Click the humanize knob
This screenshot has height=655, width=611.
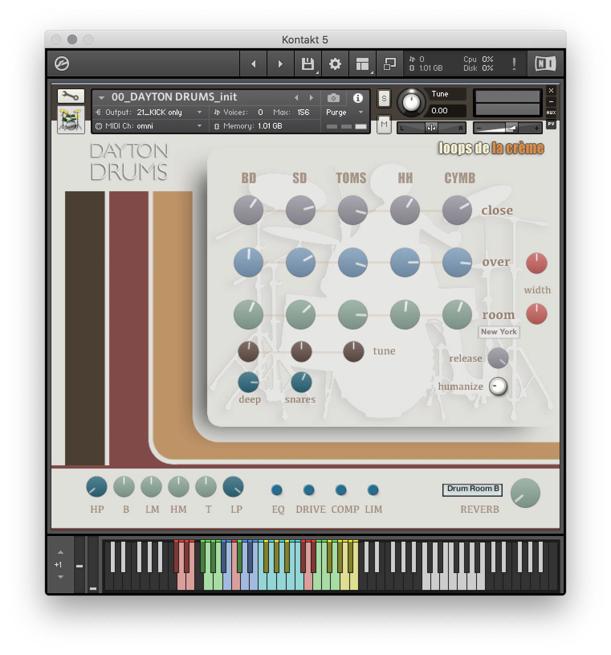[x=498, y=387]
